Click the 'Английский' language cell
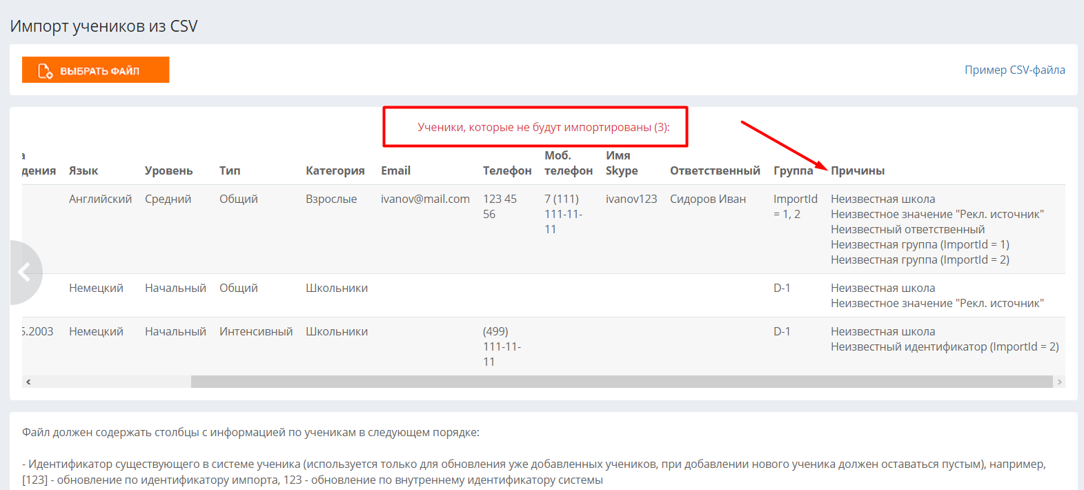This screenshot has height=490, width=1084. (100, 199)
